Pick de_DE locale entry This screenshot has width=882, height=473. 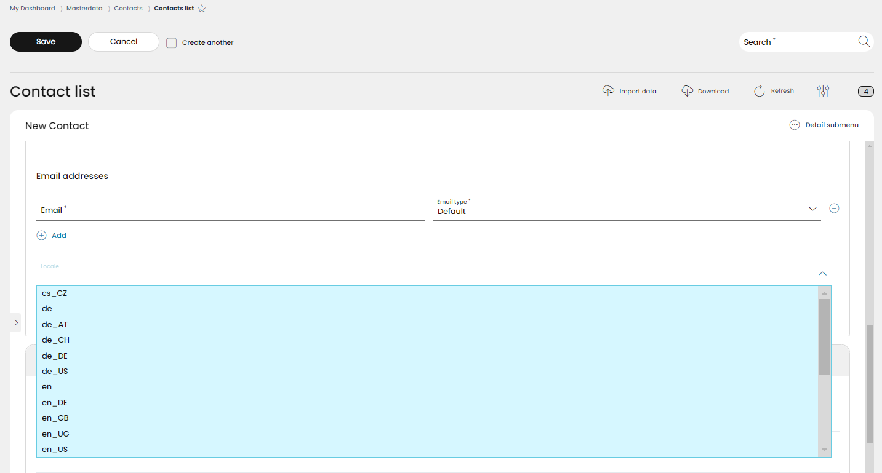[x=428, y=356]
